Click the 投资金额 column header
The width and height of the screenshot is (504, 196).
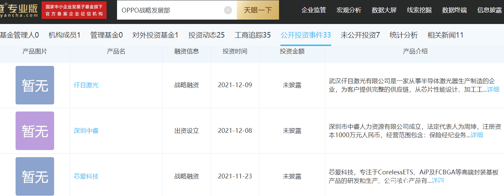(292, 51)
